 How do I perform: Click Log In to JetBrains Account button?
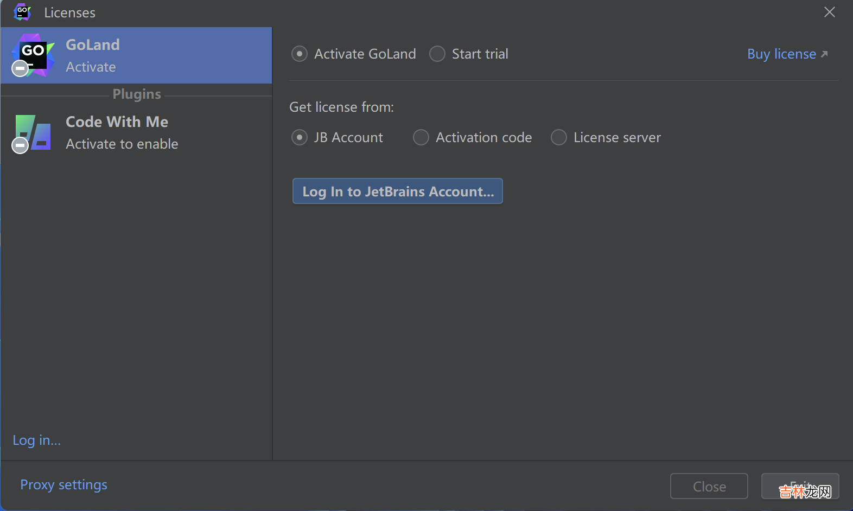(x=398, y=191)
